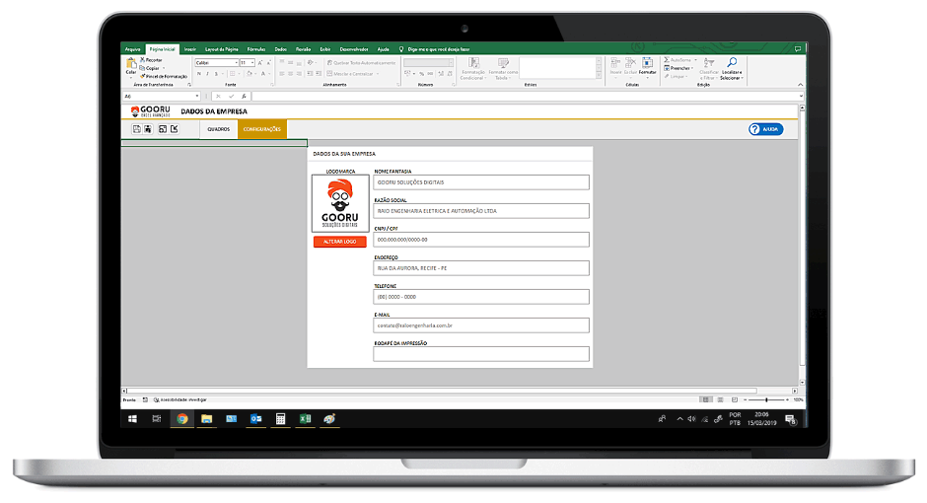Image resolution: width=927 pixels, height=503 pixels.
Task: Toggle bold formatting (N)
Action: pyautogui.click(x=197, y=74)
